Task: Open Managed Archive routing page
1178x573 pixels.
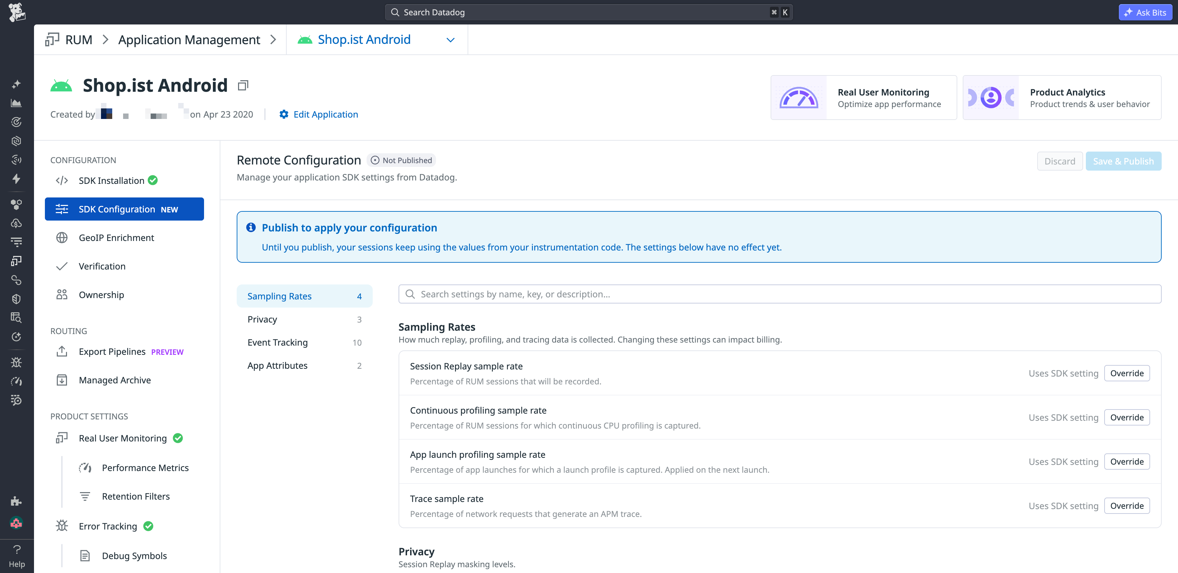Action: [124, 380]
